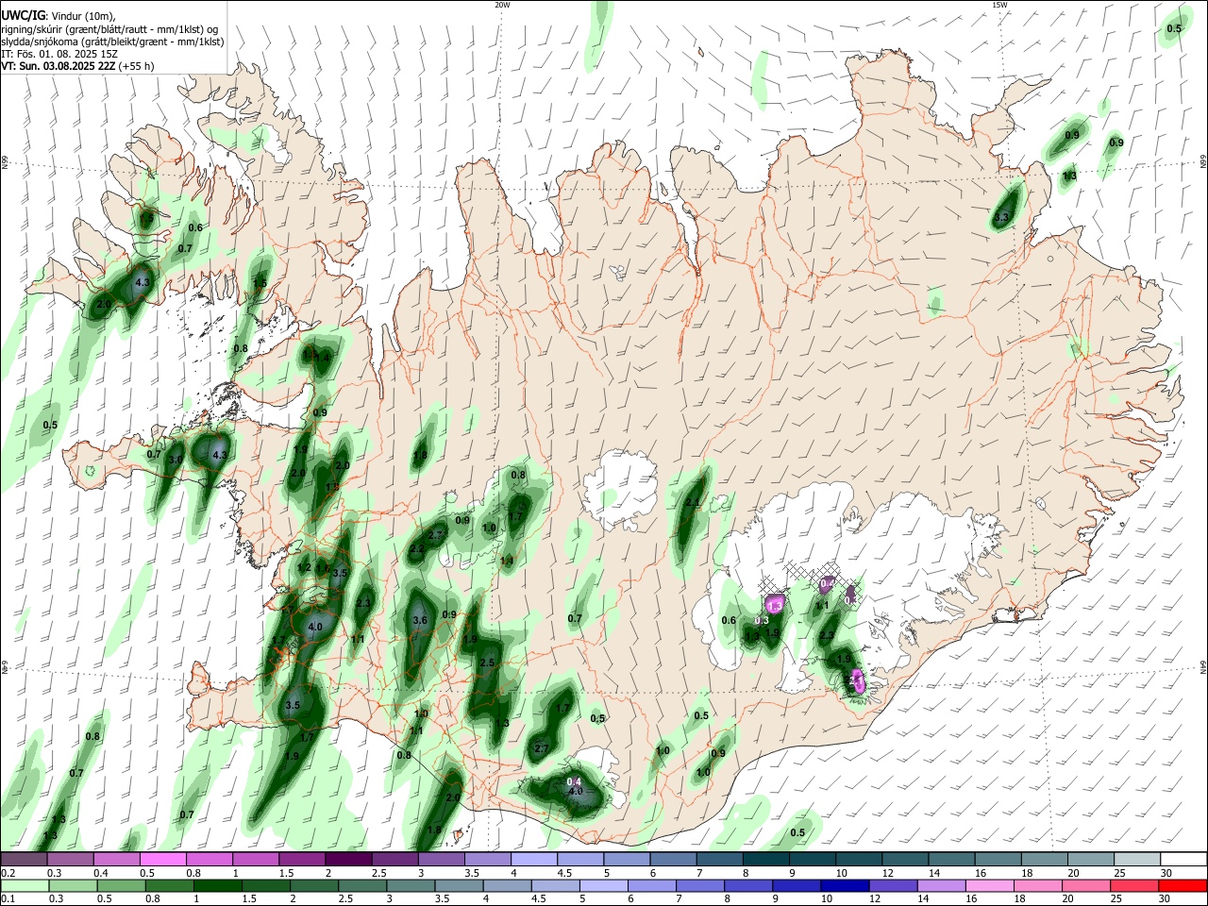The width and height of the screenshot is (1208, 906).
Task: Click the 0.1 pale green swatch in the rain row
Action: coord(26,885)
